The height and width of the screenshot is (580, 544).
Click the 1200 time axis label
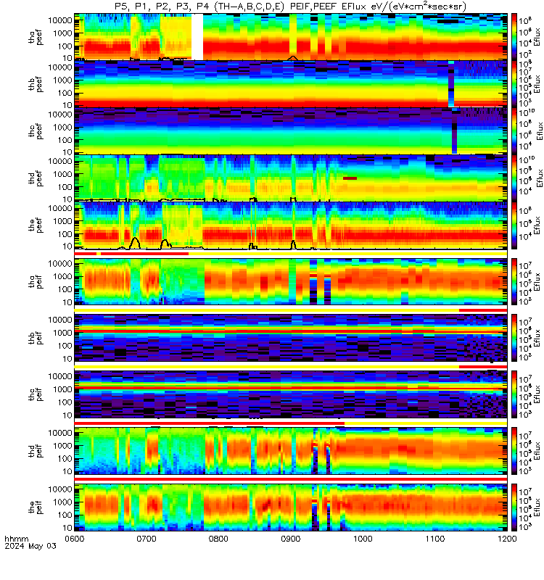[507, 539]
